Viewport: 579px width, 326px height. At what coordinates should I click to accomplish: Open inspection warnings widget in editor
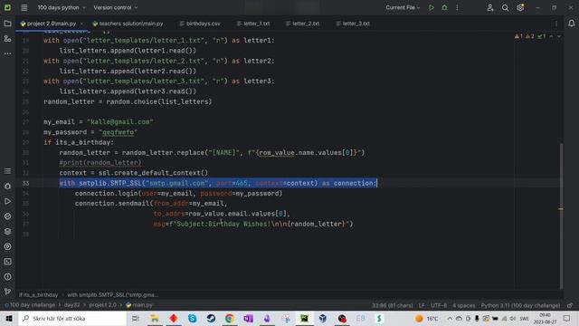pyautogui.click(x=530, y=36)
